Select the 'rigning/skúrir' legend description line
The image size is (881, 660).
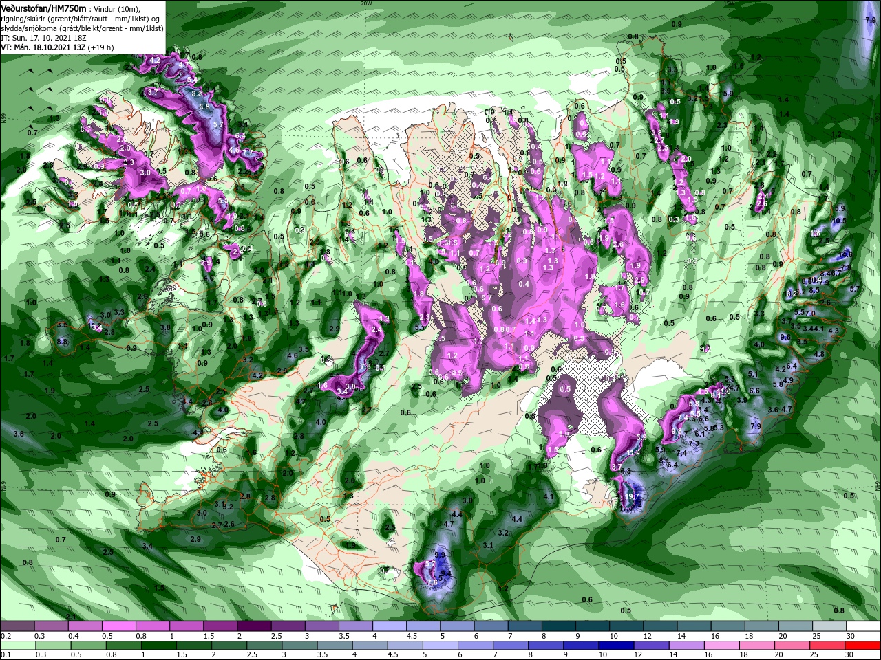(81, 19)
